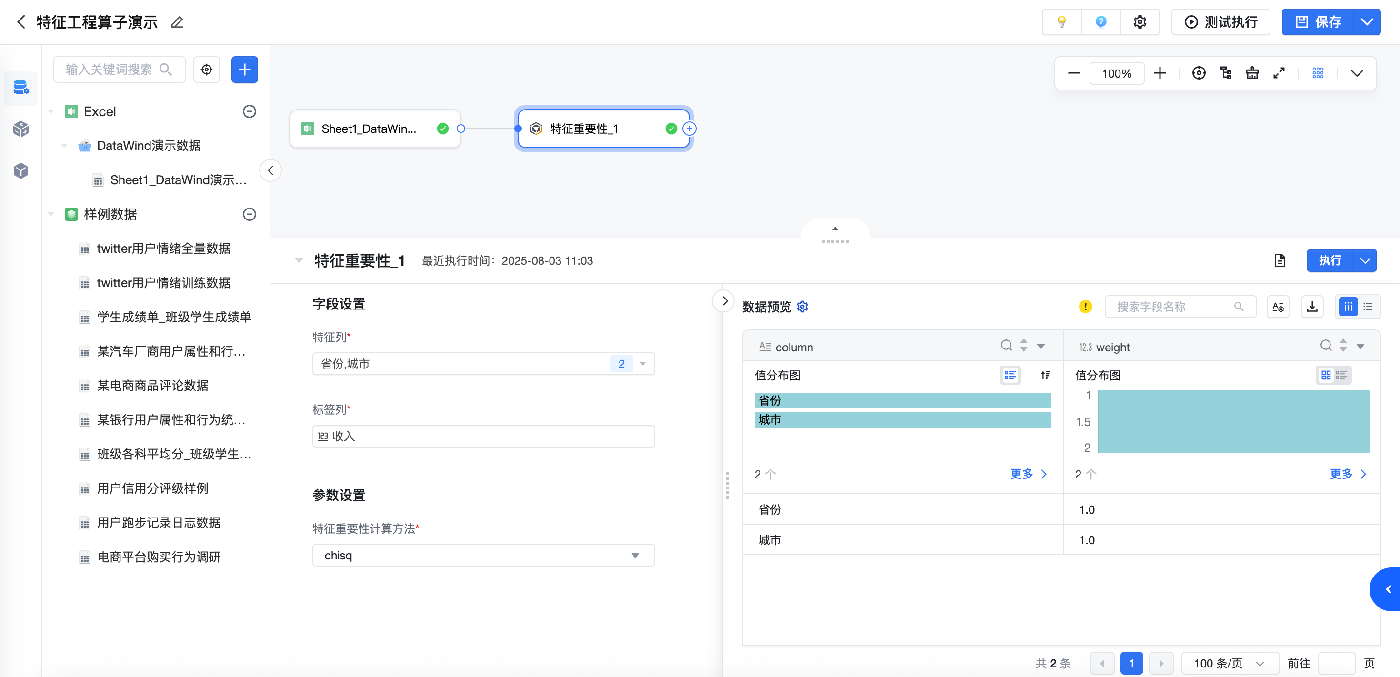Click the auto-layout tree icon in canvas toolbar

coord(1226,73)
